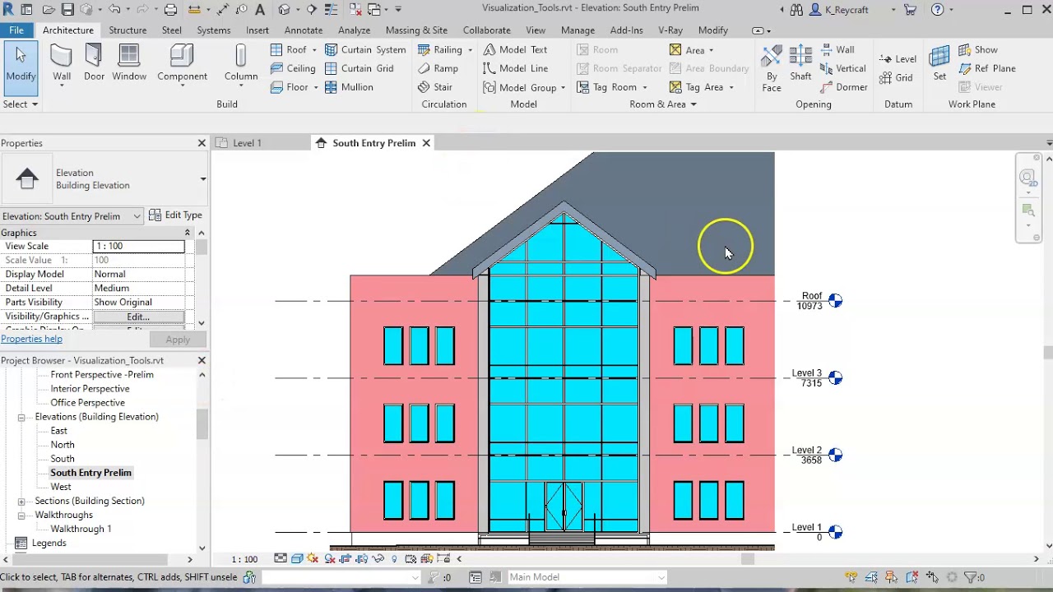The width and height of the screenshot is (1053, 592).
Task: Show the work plane
Action: 977,49
